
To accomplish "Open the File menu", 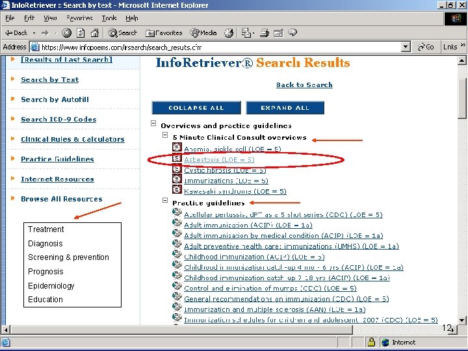I will tap(10, 18).
